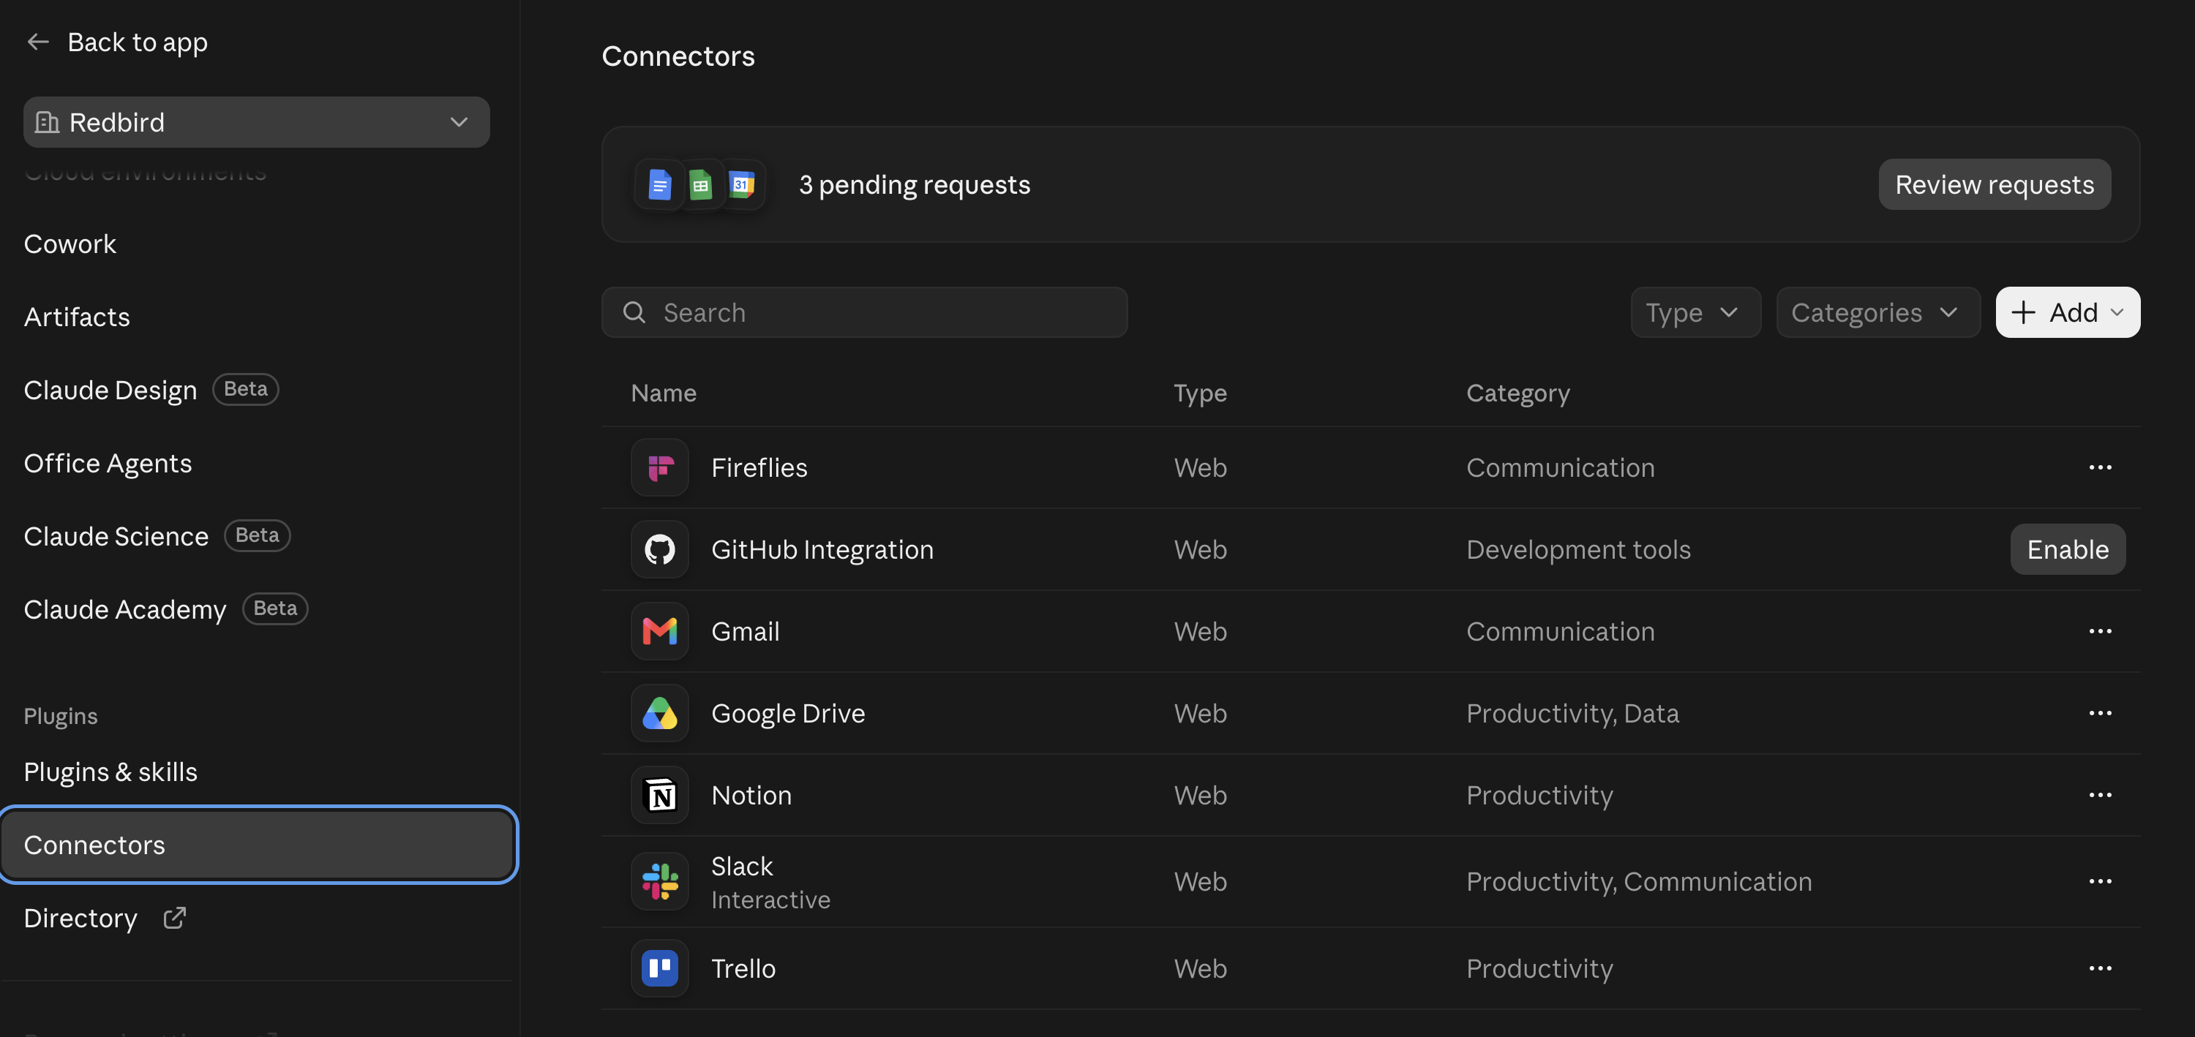This screenshot has width=2195, height=1037.
Task: Click the Category column header
Action: tap(1517, 393)
